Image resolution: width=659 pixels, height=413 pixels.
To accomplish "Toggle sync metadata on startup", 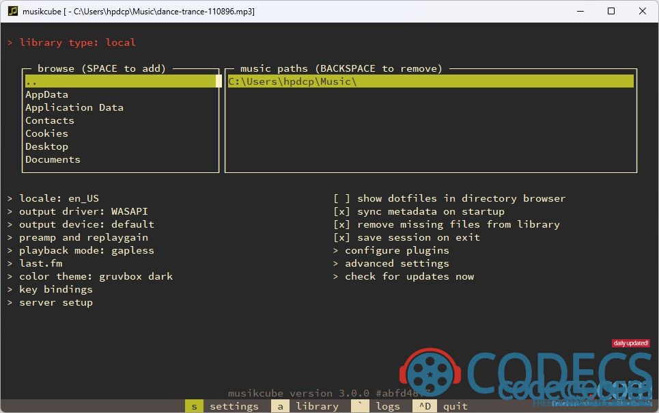I will point(419,211).
